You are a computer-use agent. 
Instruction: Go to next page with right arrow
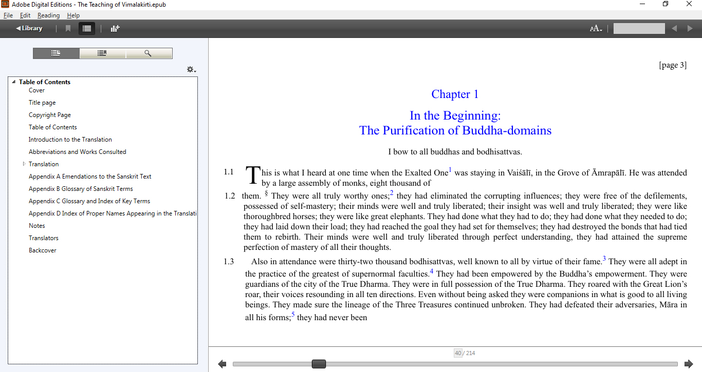click(x=689, y=364)
